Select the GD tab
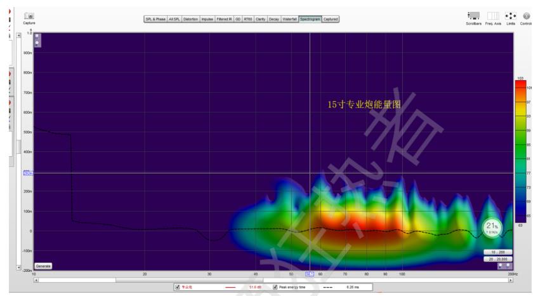Image resolution: width=538 pixels, height=296 pixels. coord(238,19)
